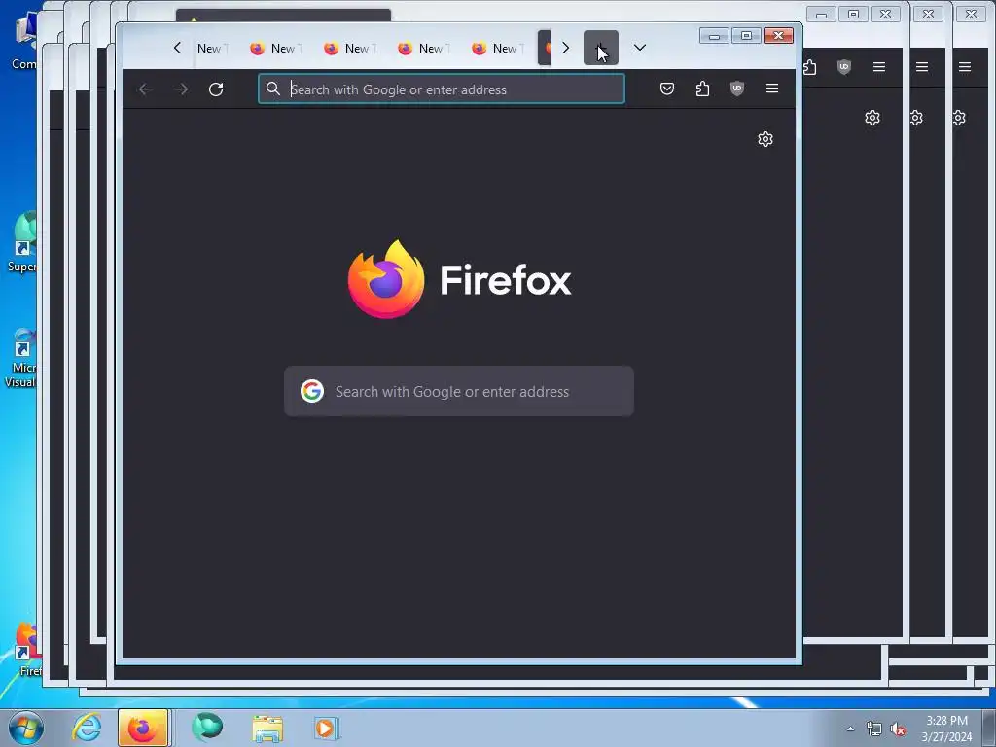The image size is (996, 747).
Task: Click the gear icon of the rightmost background window
Action: (959, 118)
